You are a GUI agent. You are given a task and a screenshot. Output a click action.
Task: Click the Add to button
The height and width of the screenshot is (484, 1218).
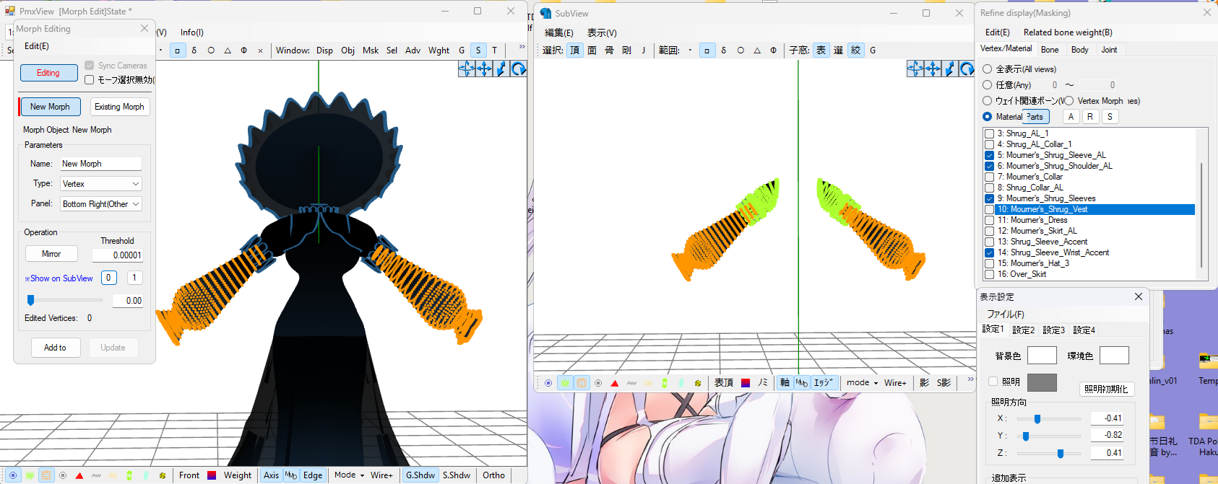55,348
